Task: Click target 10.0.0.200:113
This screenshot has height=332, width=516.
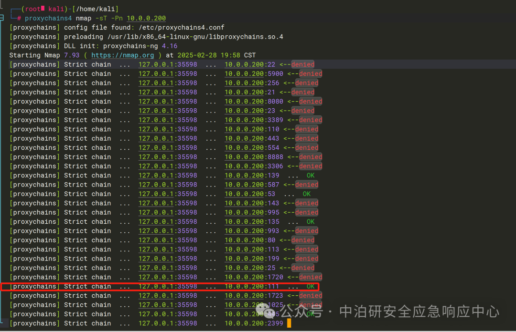Action: pos(252,249)
